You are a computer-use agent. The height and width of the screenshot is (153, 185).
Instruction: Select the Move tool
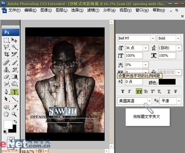coord(14,40)
